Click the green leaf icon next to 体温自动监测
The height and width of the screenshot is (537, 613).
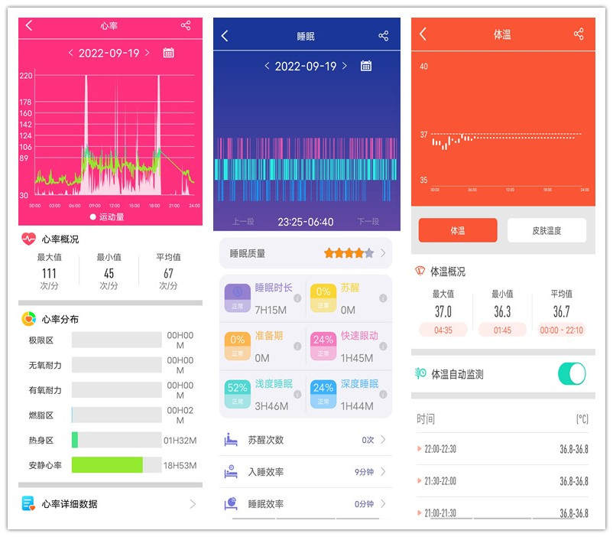click(419, 373)
